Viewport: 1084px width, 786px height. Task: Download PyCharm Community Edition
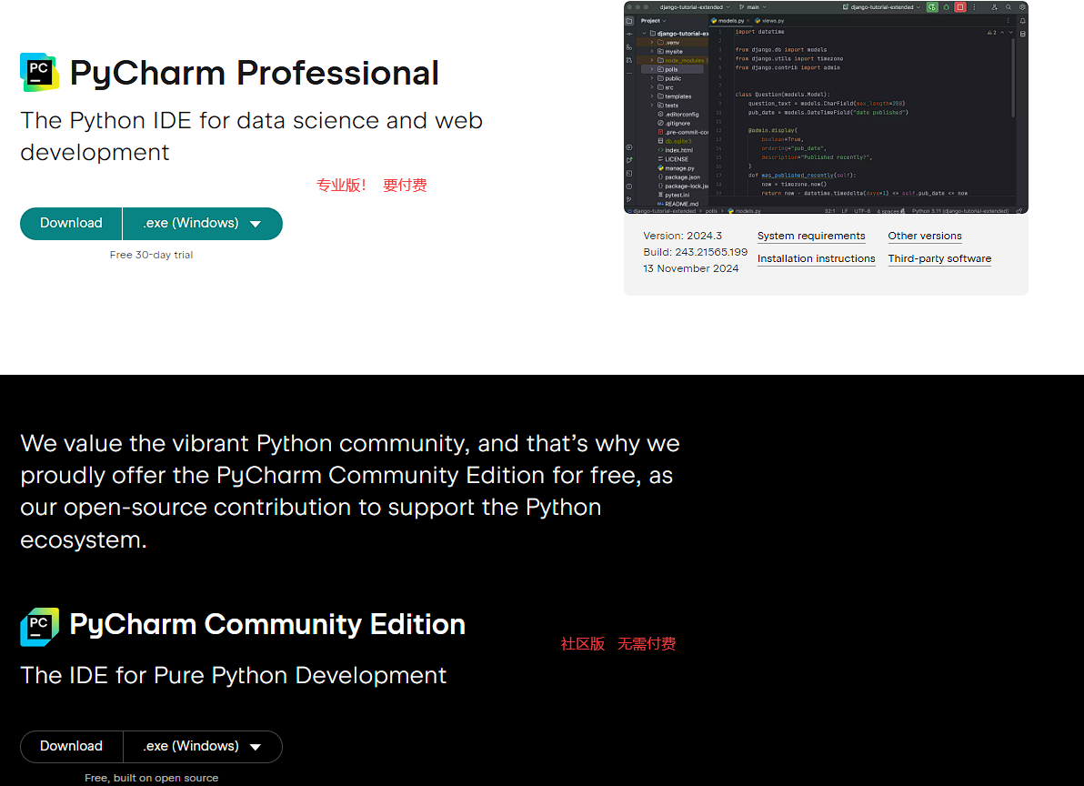coord(71,747)
